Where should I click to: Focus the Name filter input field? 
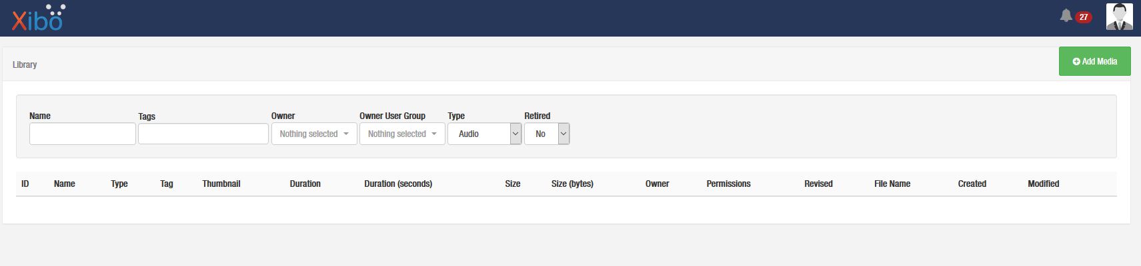point(83,134)
